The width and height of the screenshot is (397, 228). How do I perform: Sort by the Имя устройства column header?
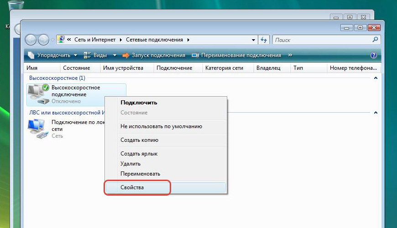tap(127, 68)
